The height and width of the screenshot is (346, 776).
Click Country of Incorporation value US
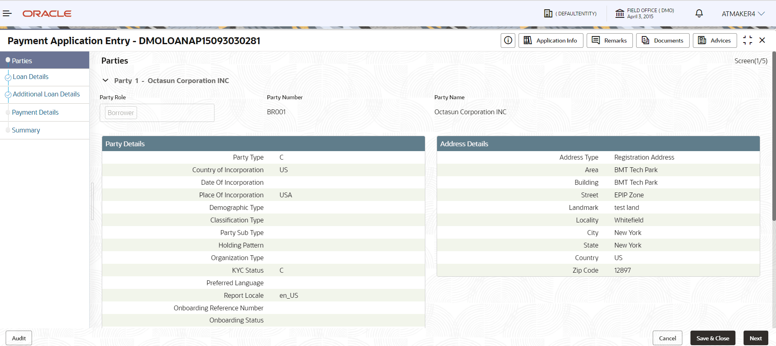click(x=283, y=170)
